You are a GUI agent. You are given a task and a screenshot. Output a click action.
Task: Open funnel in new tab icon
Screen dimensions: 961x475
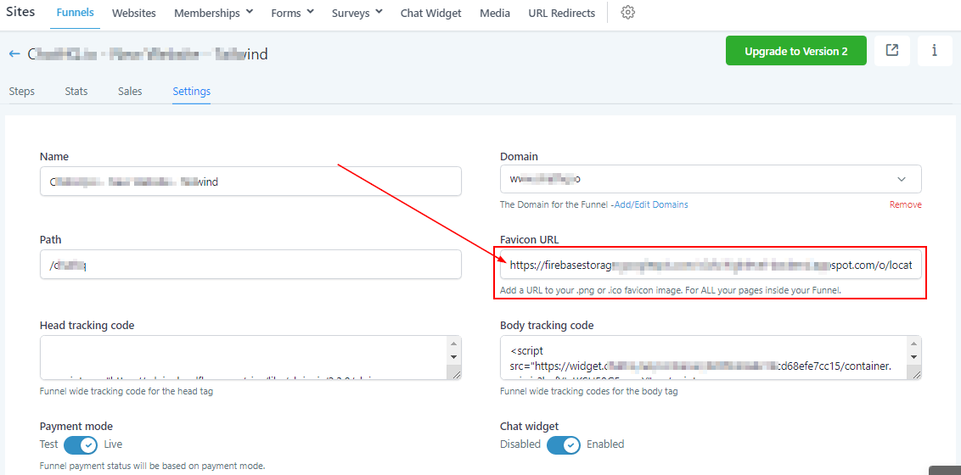892,51
